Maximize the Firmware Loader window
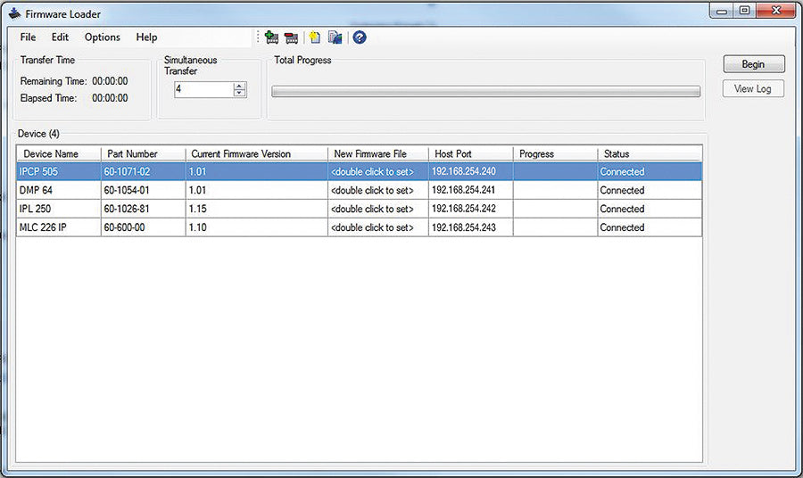Image resolution: width=803 pixels, height=478 pixels. [745, 11]
